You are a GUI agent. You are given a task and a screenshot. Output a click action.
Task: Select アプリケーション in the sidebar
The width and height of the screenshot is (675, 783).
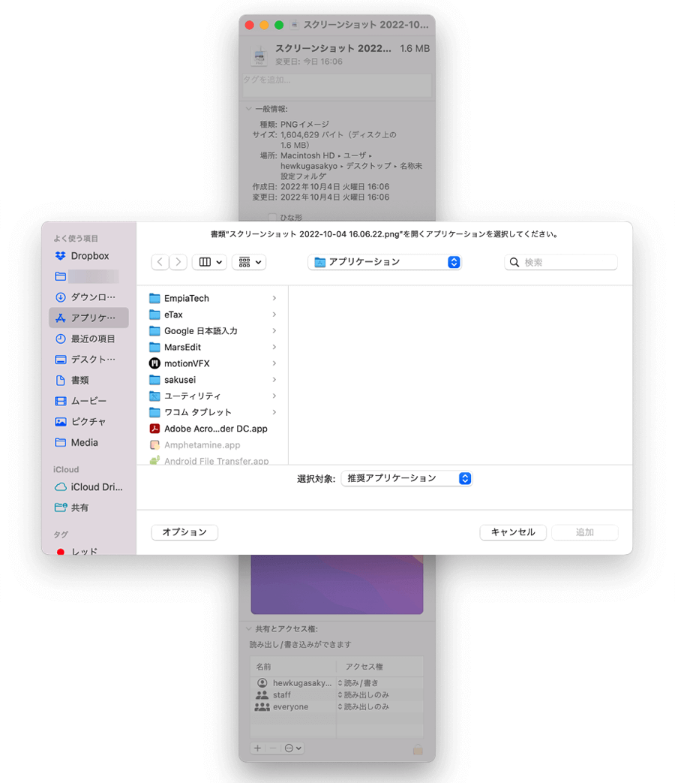tap(88, 318)
